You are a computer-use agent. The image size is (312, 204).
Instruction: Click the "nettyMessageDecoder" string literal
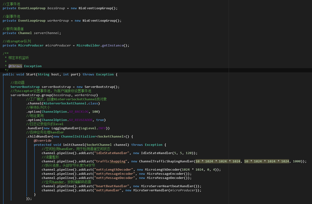point(115,178)
